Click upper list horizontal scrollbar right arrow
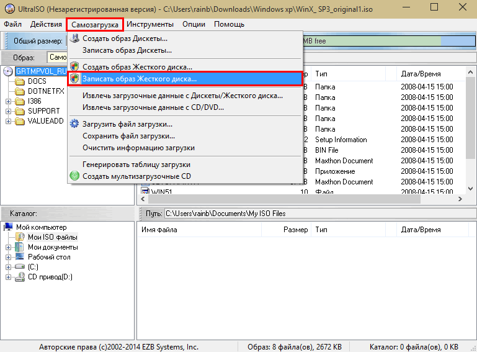Screen dimensions: 477x352 460,199
